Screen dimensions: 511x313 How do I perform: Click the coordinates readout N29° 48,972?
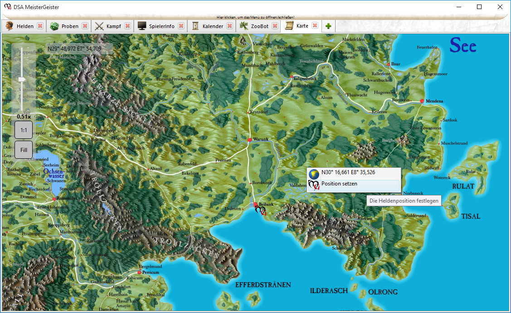pos(74,49)
